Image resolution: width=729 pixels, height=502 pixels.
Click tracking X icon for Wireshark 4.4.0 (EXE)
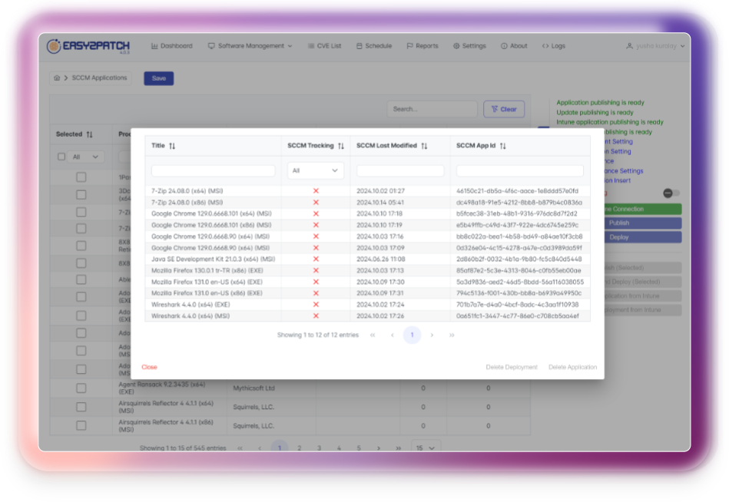(316, 305)
